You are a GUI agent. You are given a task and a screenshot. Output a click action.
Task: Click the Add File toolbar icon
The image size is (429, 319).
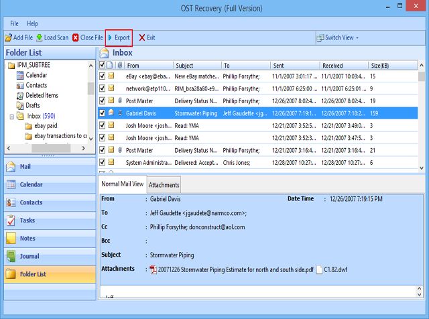pos(9,38)
